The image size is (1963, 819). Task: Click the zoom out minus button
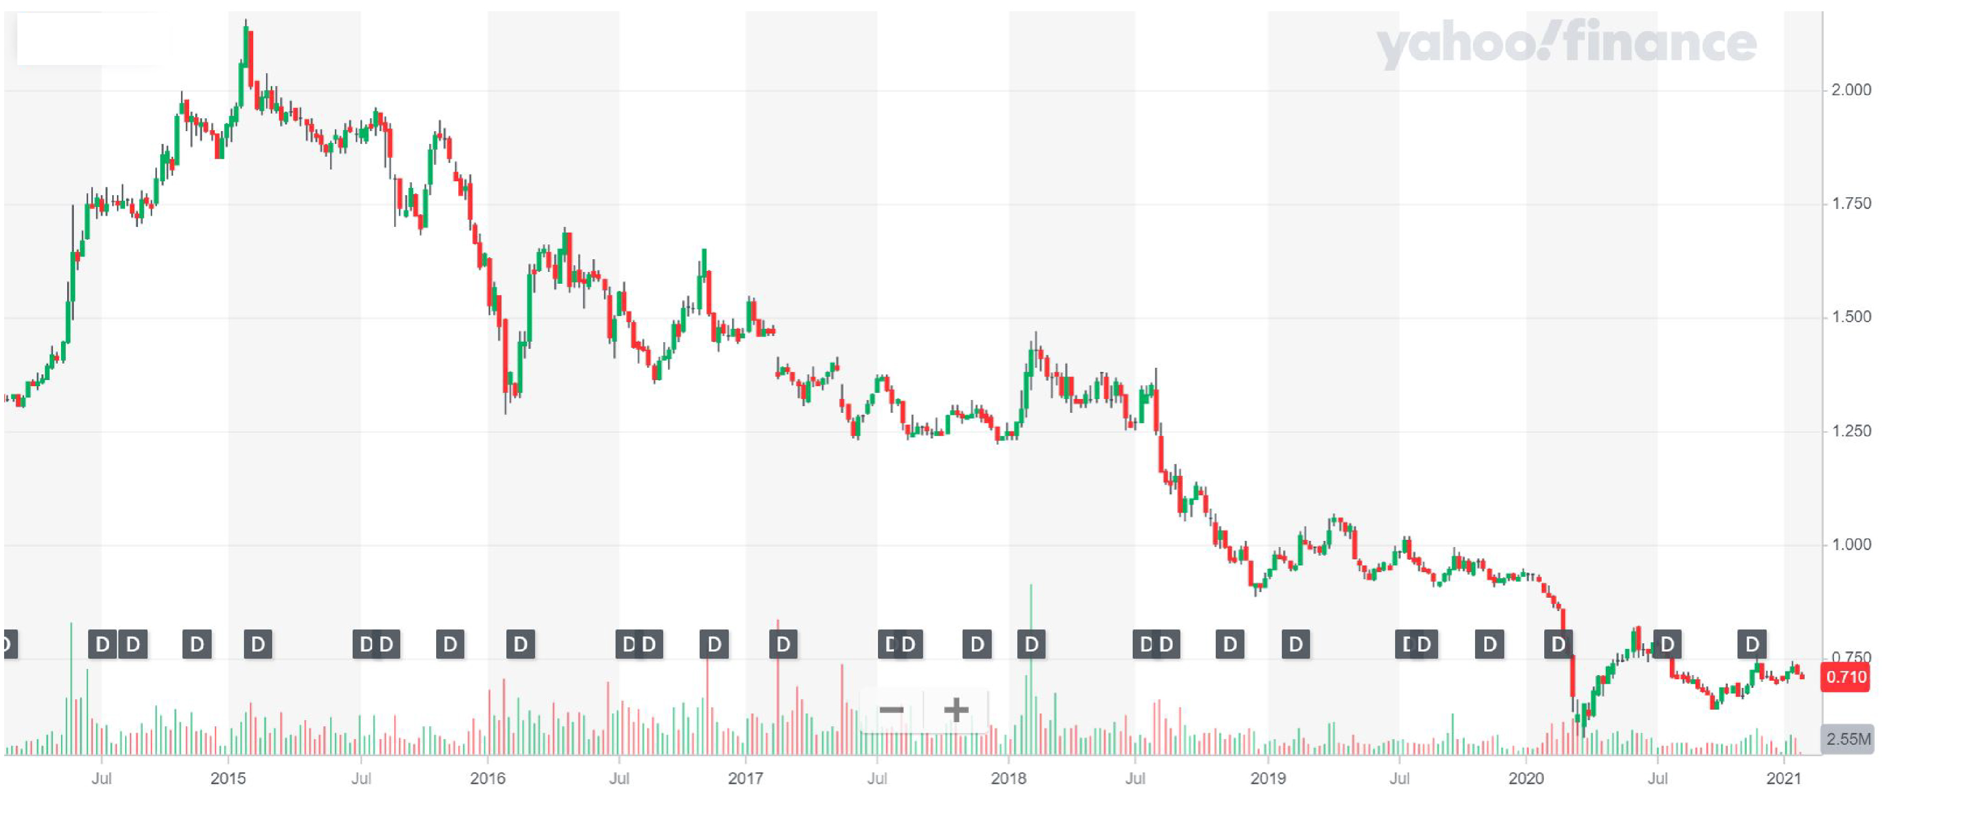[x=891, y=711]
